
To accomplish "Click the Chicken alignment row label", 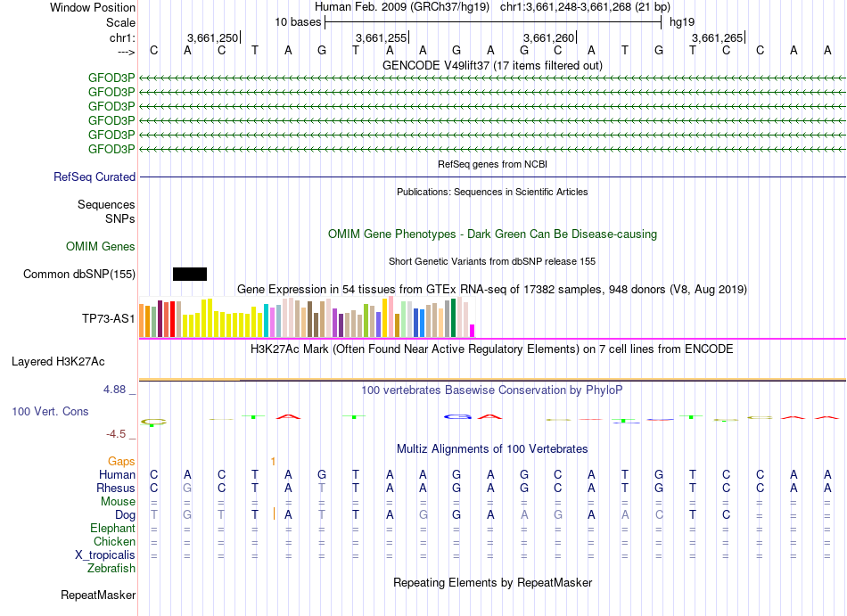I will point(114,541).
